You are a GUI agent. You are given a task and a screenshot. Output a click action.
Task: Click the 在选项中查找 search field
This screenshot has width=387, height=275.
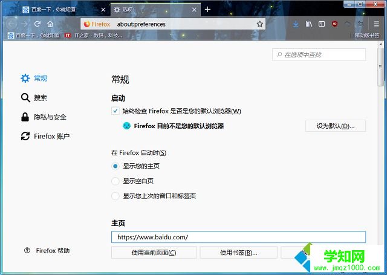tap(319, 54)
